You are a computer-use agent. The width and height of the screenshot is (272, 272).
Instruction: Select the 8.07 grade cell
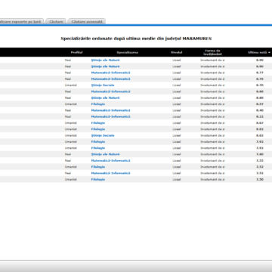click(x=260, y=123)
